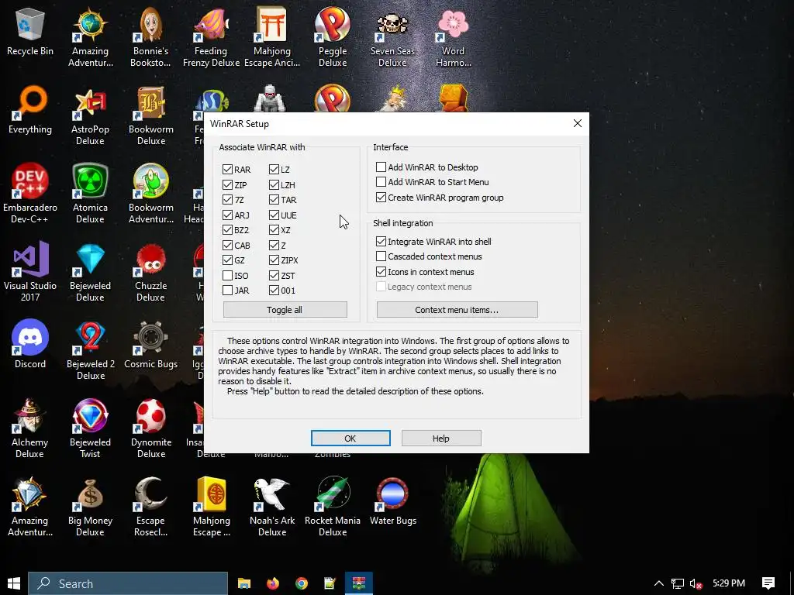This screenshot has width=794, height=595.
Task: Open Cosmic Bugs shortcut
Action: [151, 345]
